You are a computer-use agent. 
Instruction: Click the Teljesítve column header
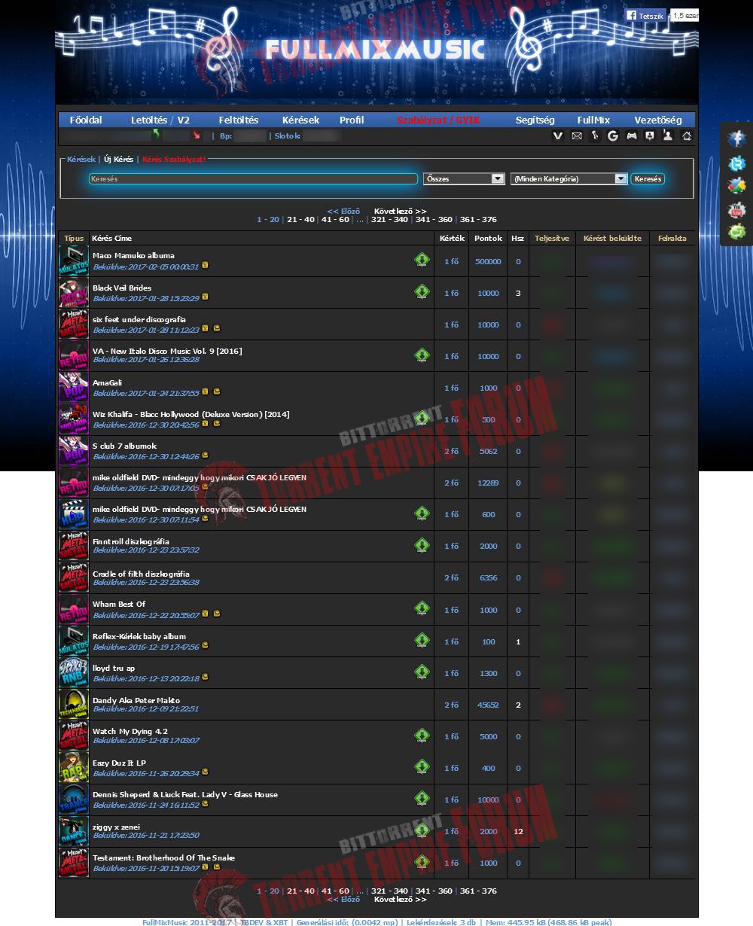(552, 239)
